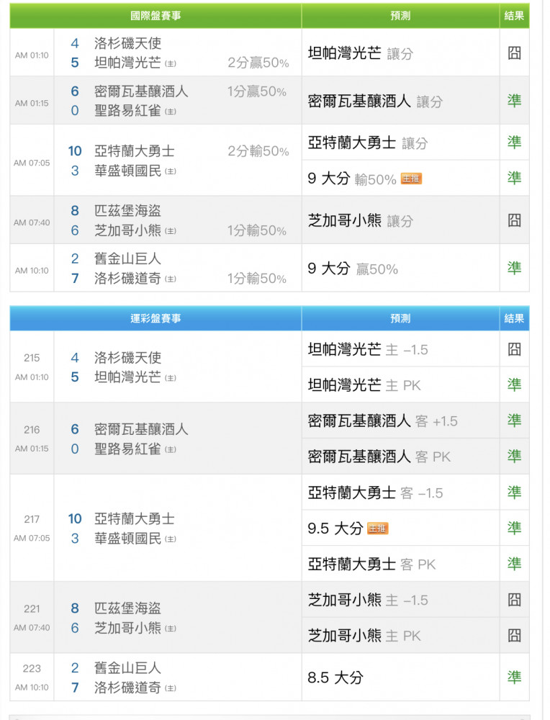Viewport: 550px width, 720px height.
Task: Click 囧 result icon for 芝加哥小熊 主 PK
Action: tap(514, 635)
